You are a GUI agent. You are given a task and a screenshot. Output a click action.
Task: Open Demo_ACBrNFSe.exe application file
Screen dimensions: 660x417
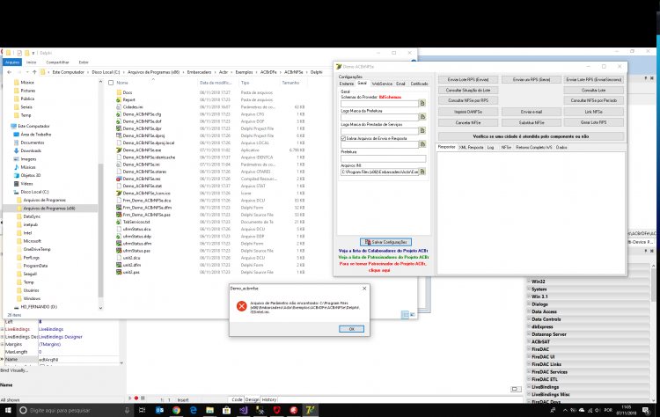click(x=142, y=150)
